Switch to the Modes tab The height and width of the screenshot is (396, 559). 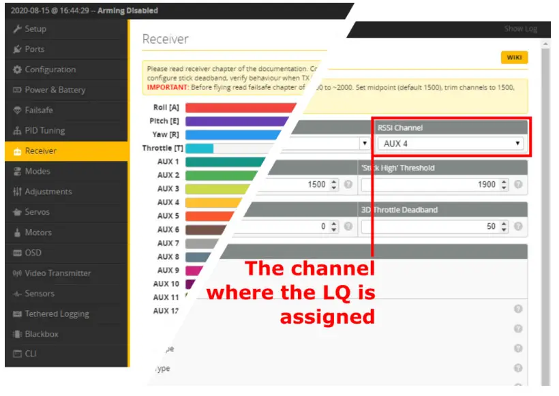66,172
